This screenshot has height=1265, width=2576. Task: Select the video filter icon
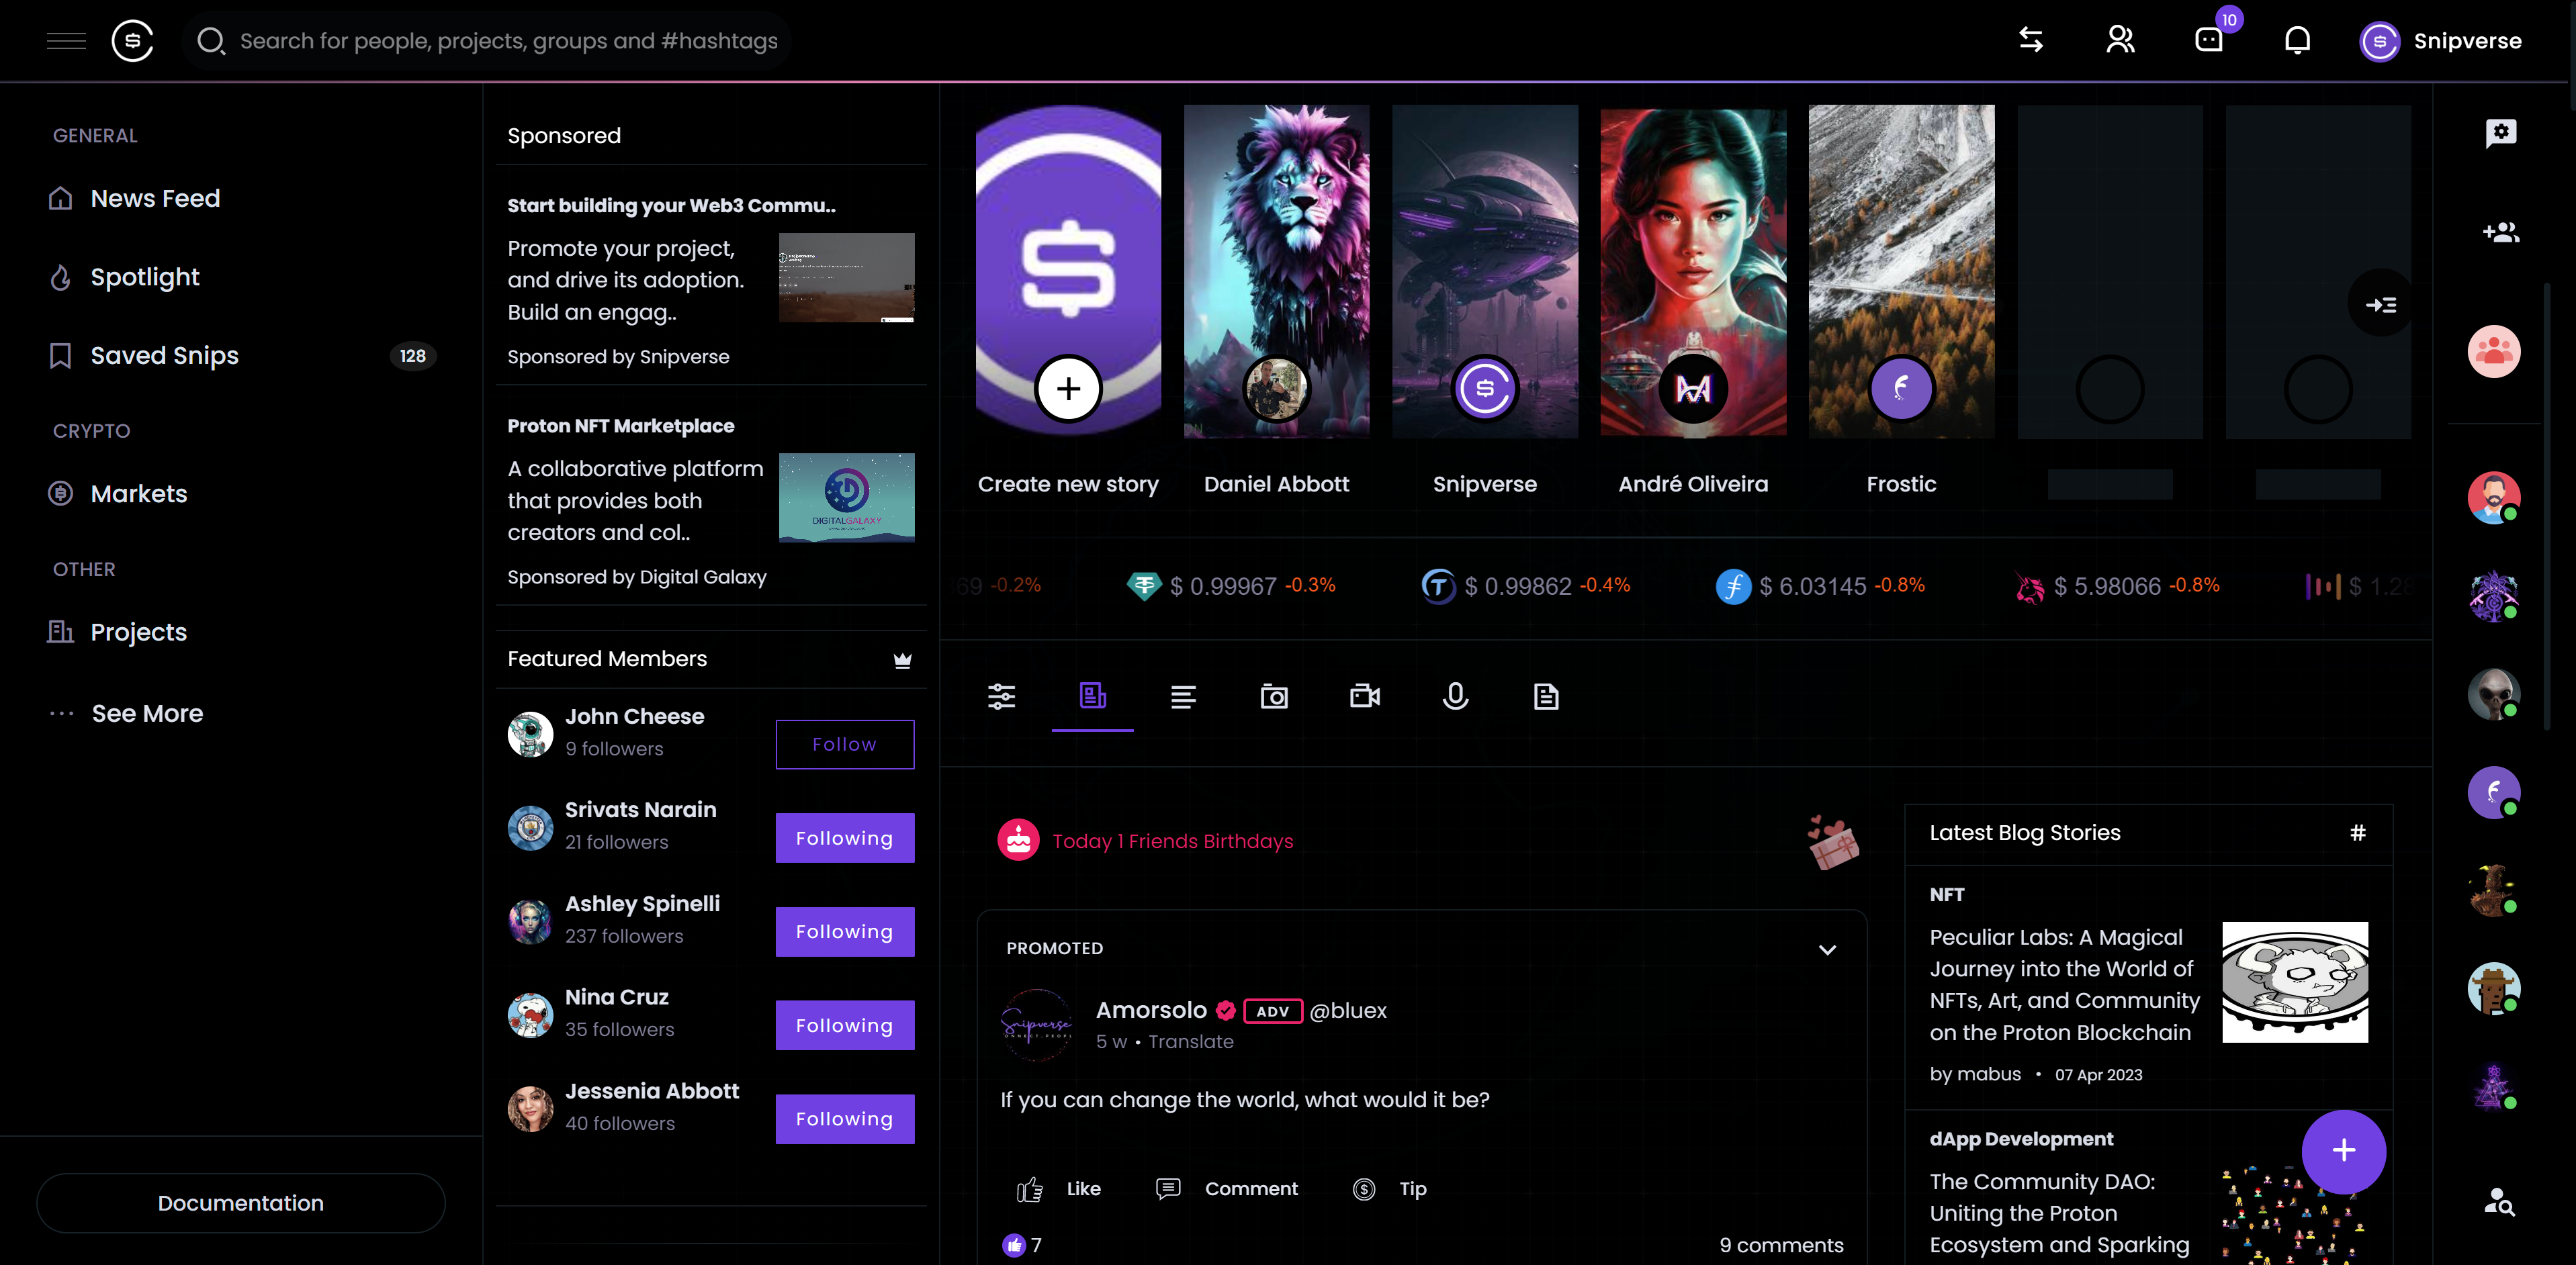pyautogui.click(x=1365, y=696)
